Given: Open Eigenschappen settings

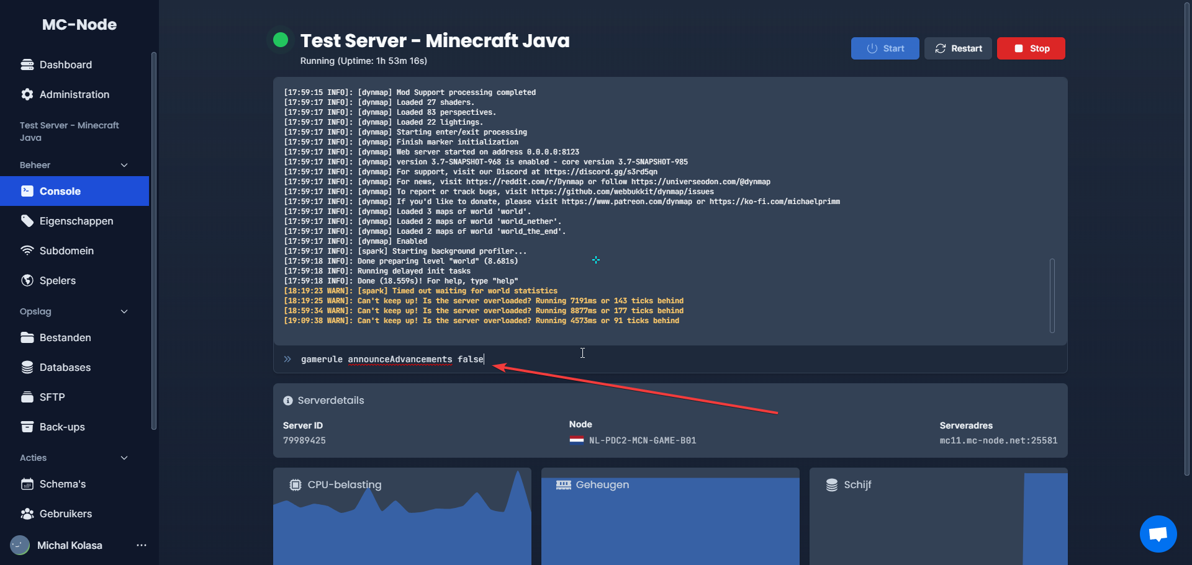Looking at the screenshot, I should coord(74,221).
